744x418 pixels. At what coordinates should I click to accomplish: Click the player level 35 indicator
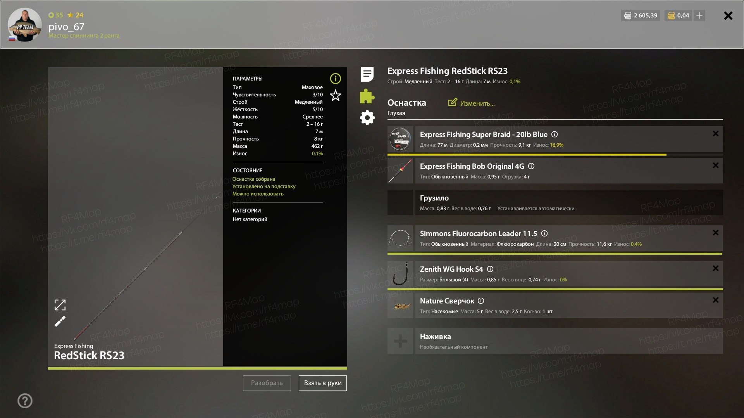pyautogui.click(x=56, y=15)
